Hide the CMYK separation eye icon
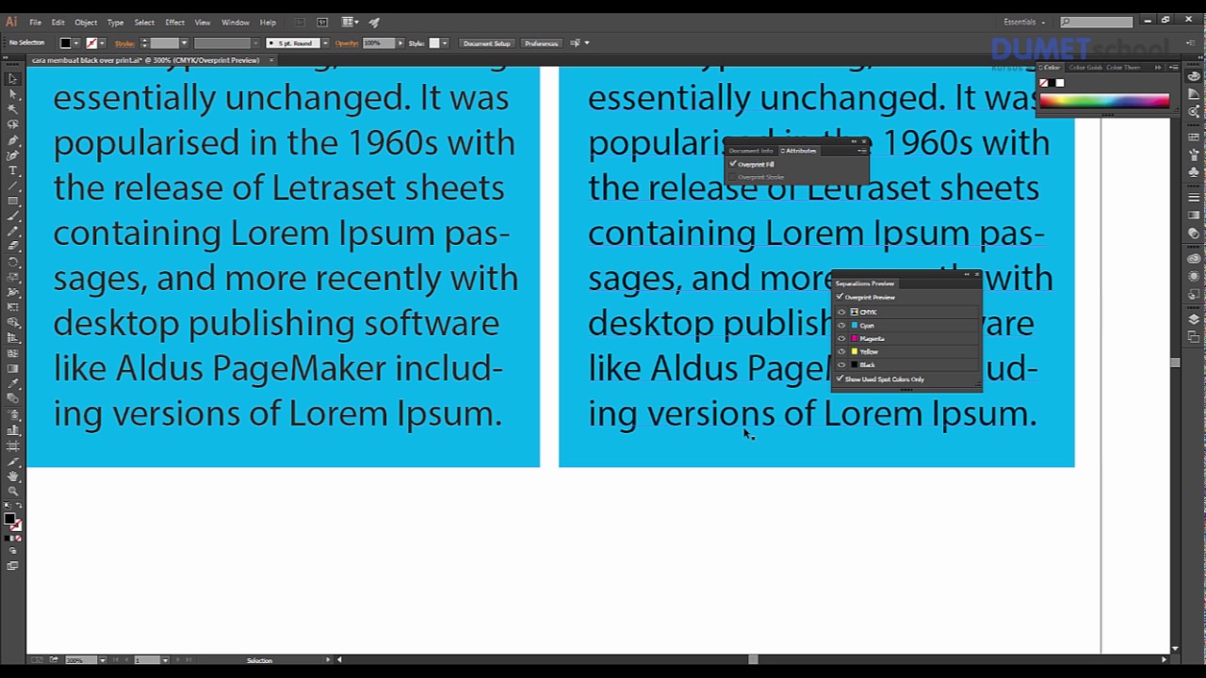 [841, 312]
